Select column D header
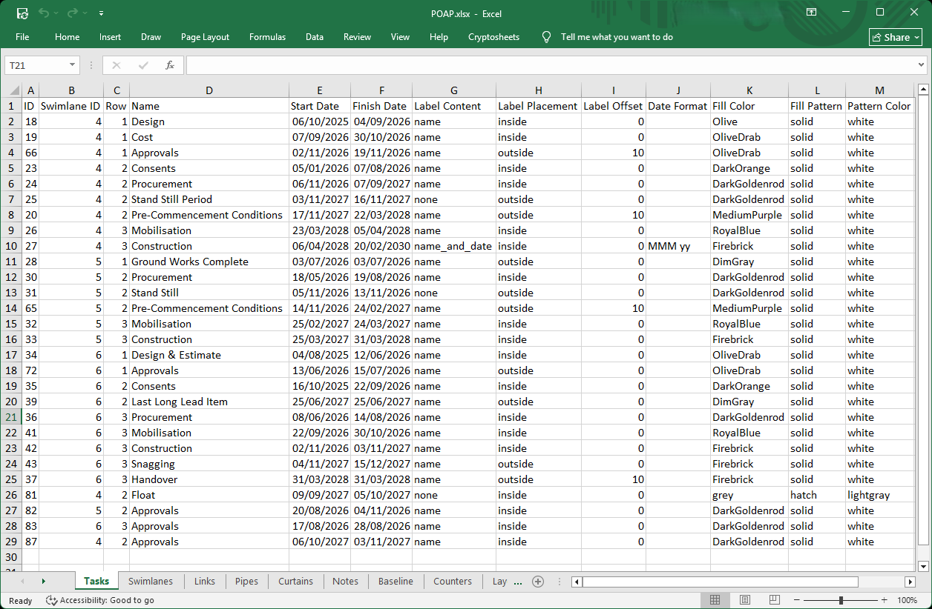The height and width of the screenshot is (609, 932). (x=209, y=90)
